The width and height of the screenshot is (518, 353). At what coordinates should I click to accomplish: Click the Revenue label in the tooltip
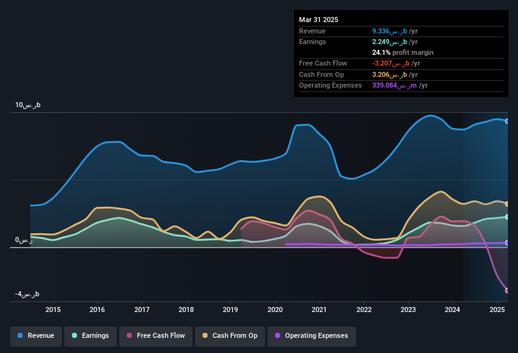[x=312, y=31]
